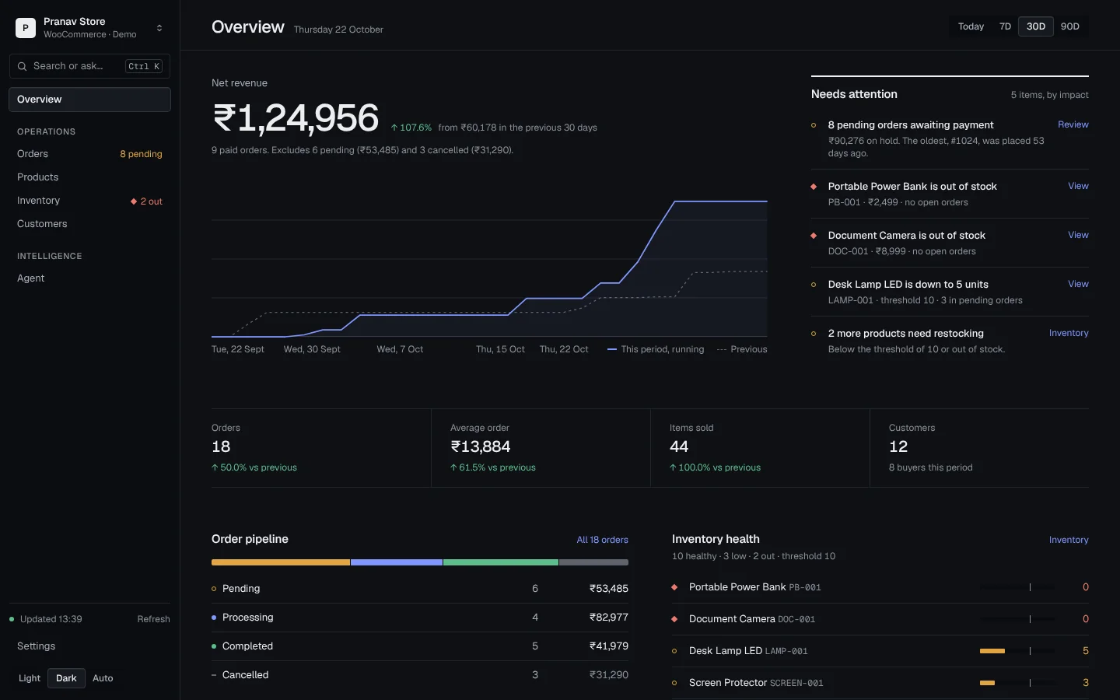Click the search magnifier icon

23,66
